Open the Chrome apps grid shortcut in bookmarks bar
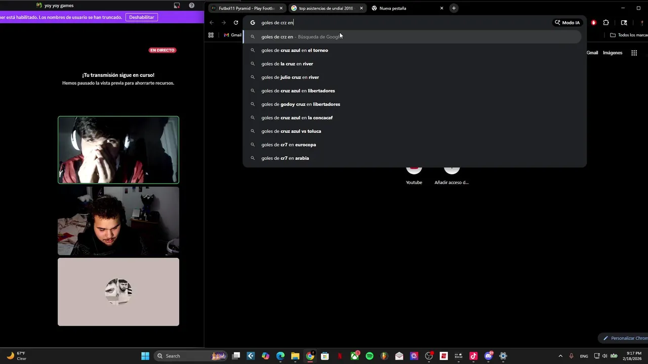The image size is (648, 364). click(211, 35)
